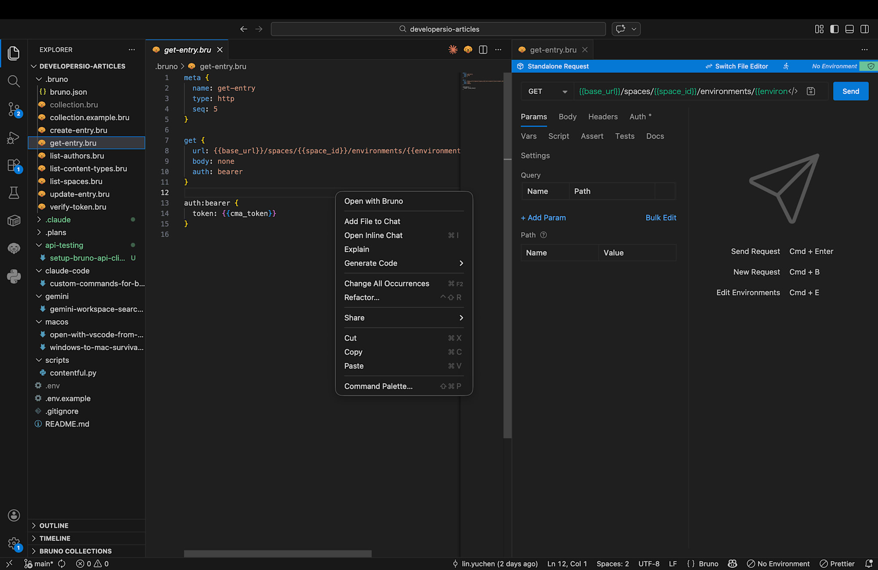This screenshot has height=570, width=878.
Task: Expand the .plans folder
Action: [56, 233]
